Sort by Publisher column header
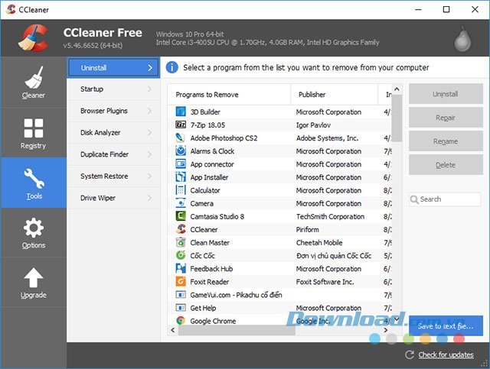 [x=335, y=95]
